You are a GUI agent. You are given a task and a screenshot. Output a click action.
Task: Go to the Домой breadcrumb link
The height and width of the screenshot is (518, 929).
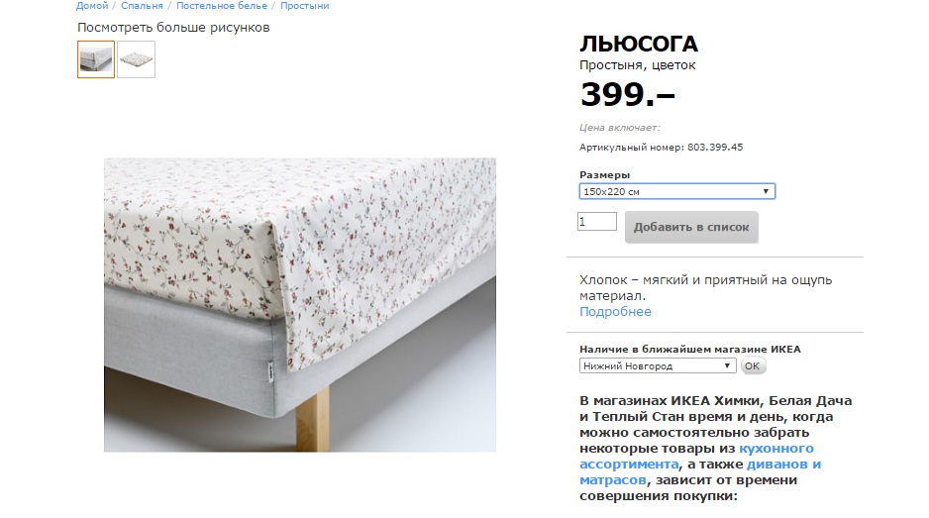point(92,6)
